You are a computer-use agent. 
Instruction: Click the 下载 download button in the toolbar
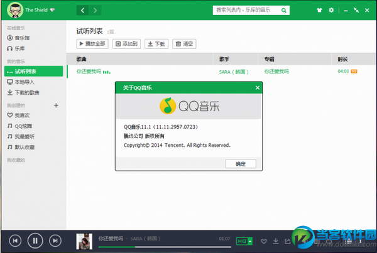pyautogui.click(x=156, y=44)
